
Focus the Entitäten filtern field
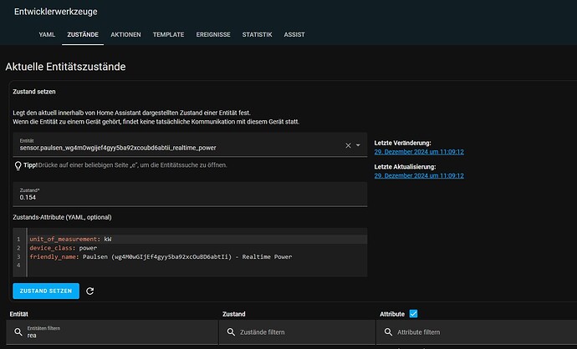pyautogui.click(x=112, y=332)
